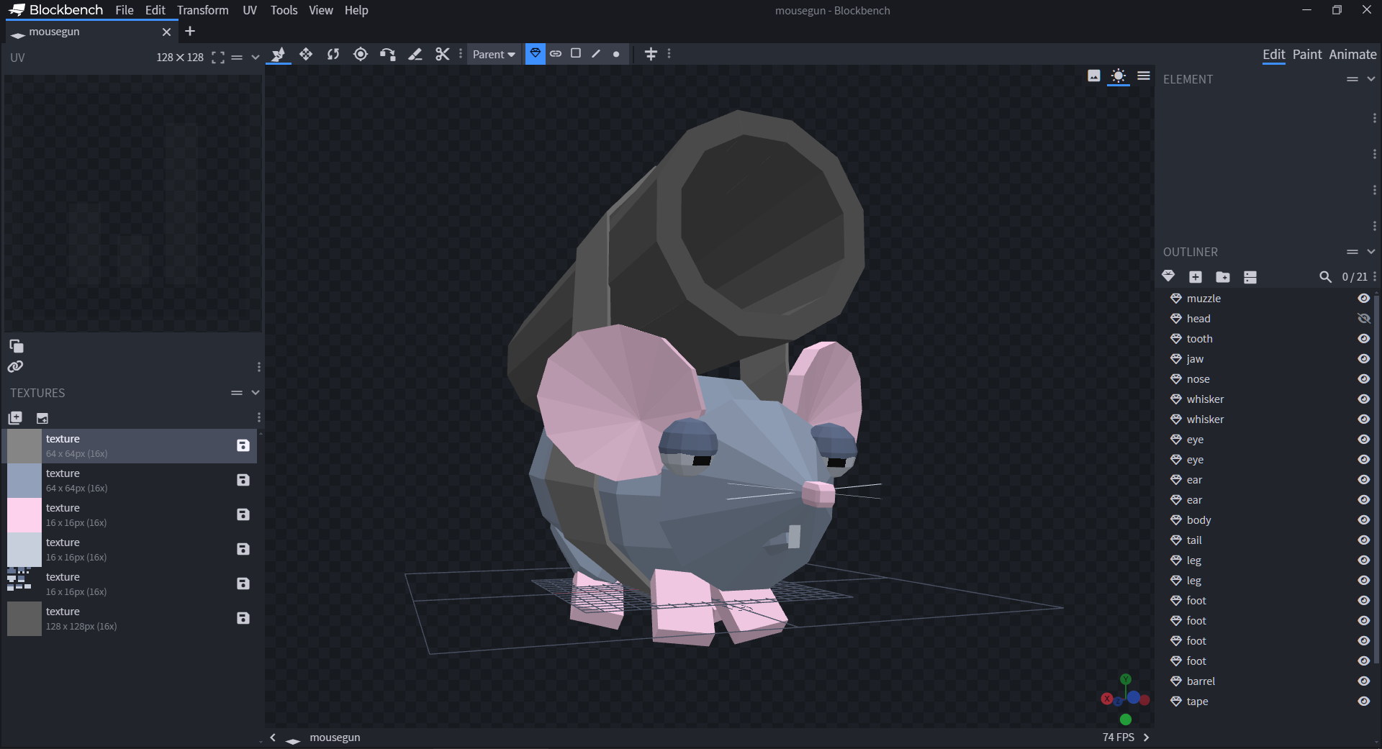Open the viewport hamburger menu
1382x749 pixels.
[x=1144, y=76]
